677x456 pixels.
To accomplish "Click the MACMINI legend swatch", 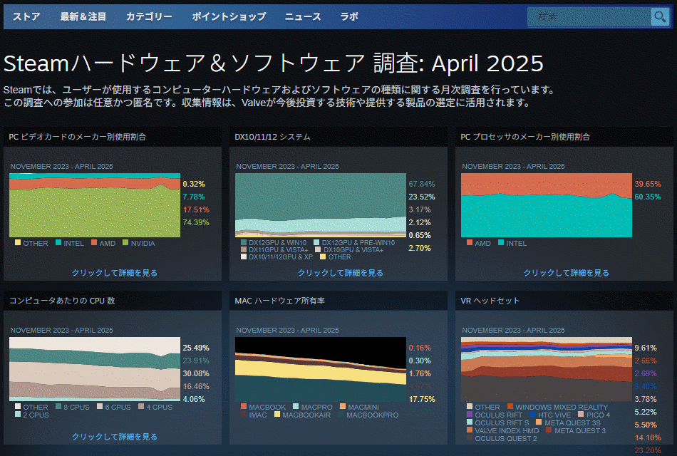I will click(342, 406).
